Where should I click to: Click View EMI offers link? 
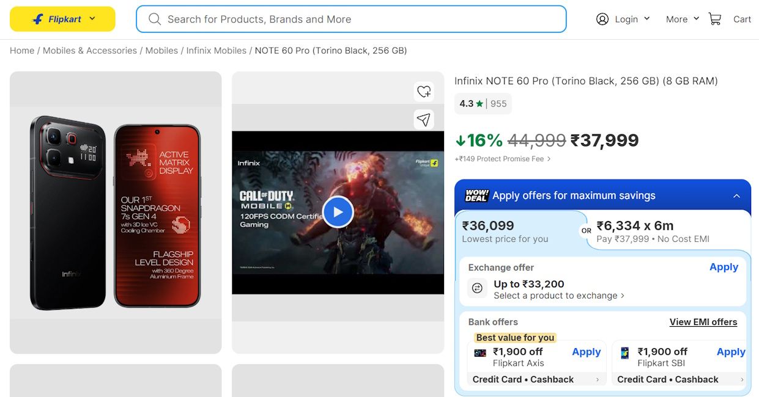[703, 322]
